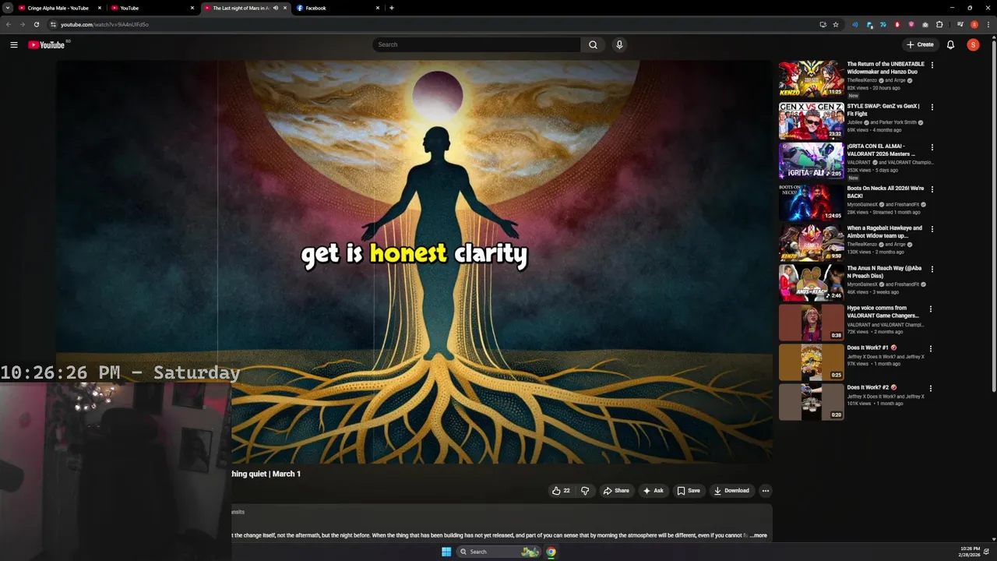This screenshot has width=997, height=561.
Task: Open the GEN X VS GEN Z thumbnail
Action: (811, 120)
